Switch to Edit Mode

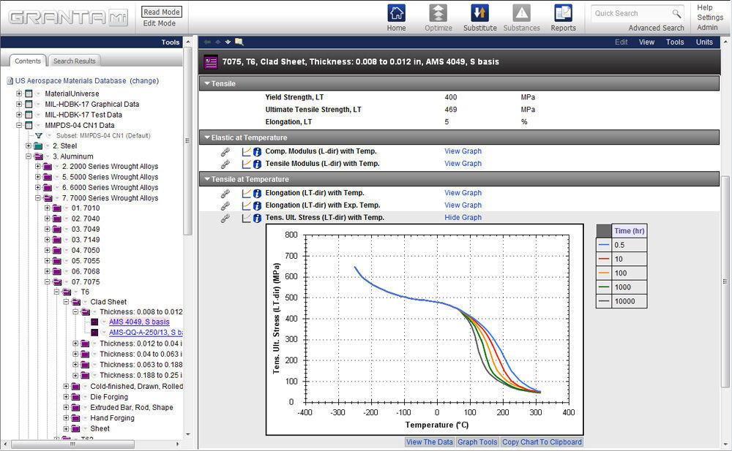tap(160, 23)
